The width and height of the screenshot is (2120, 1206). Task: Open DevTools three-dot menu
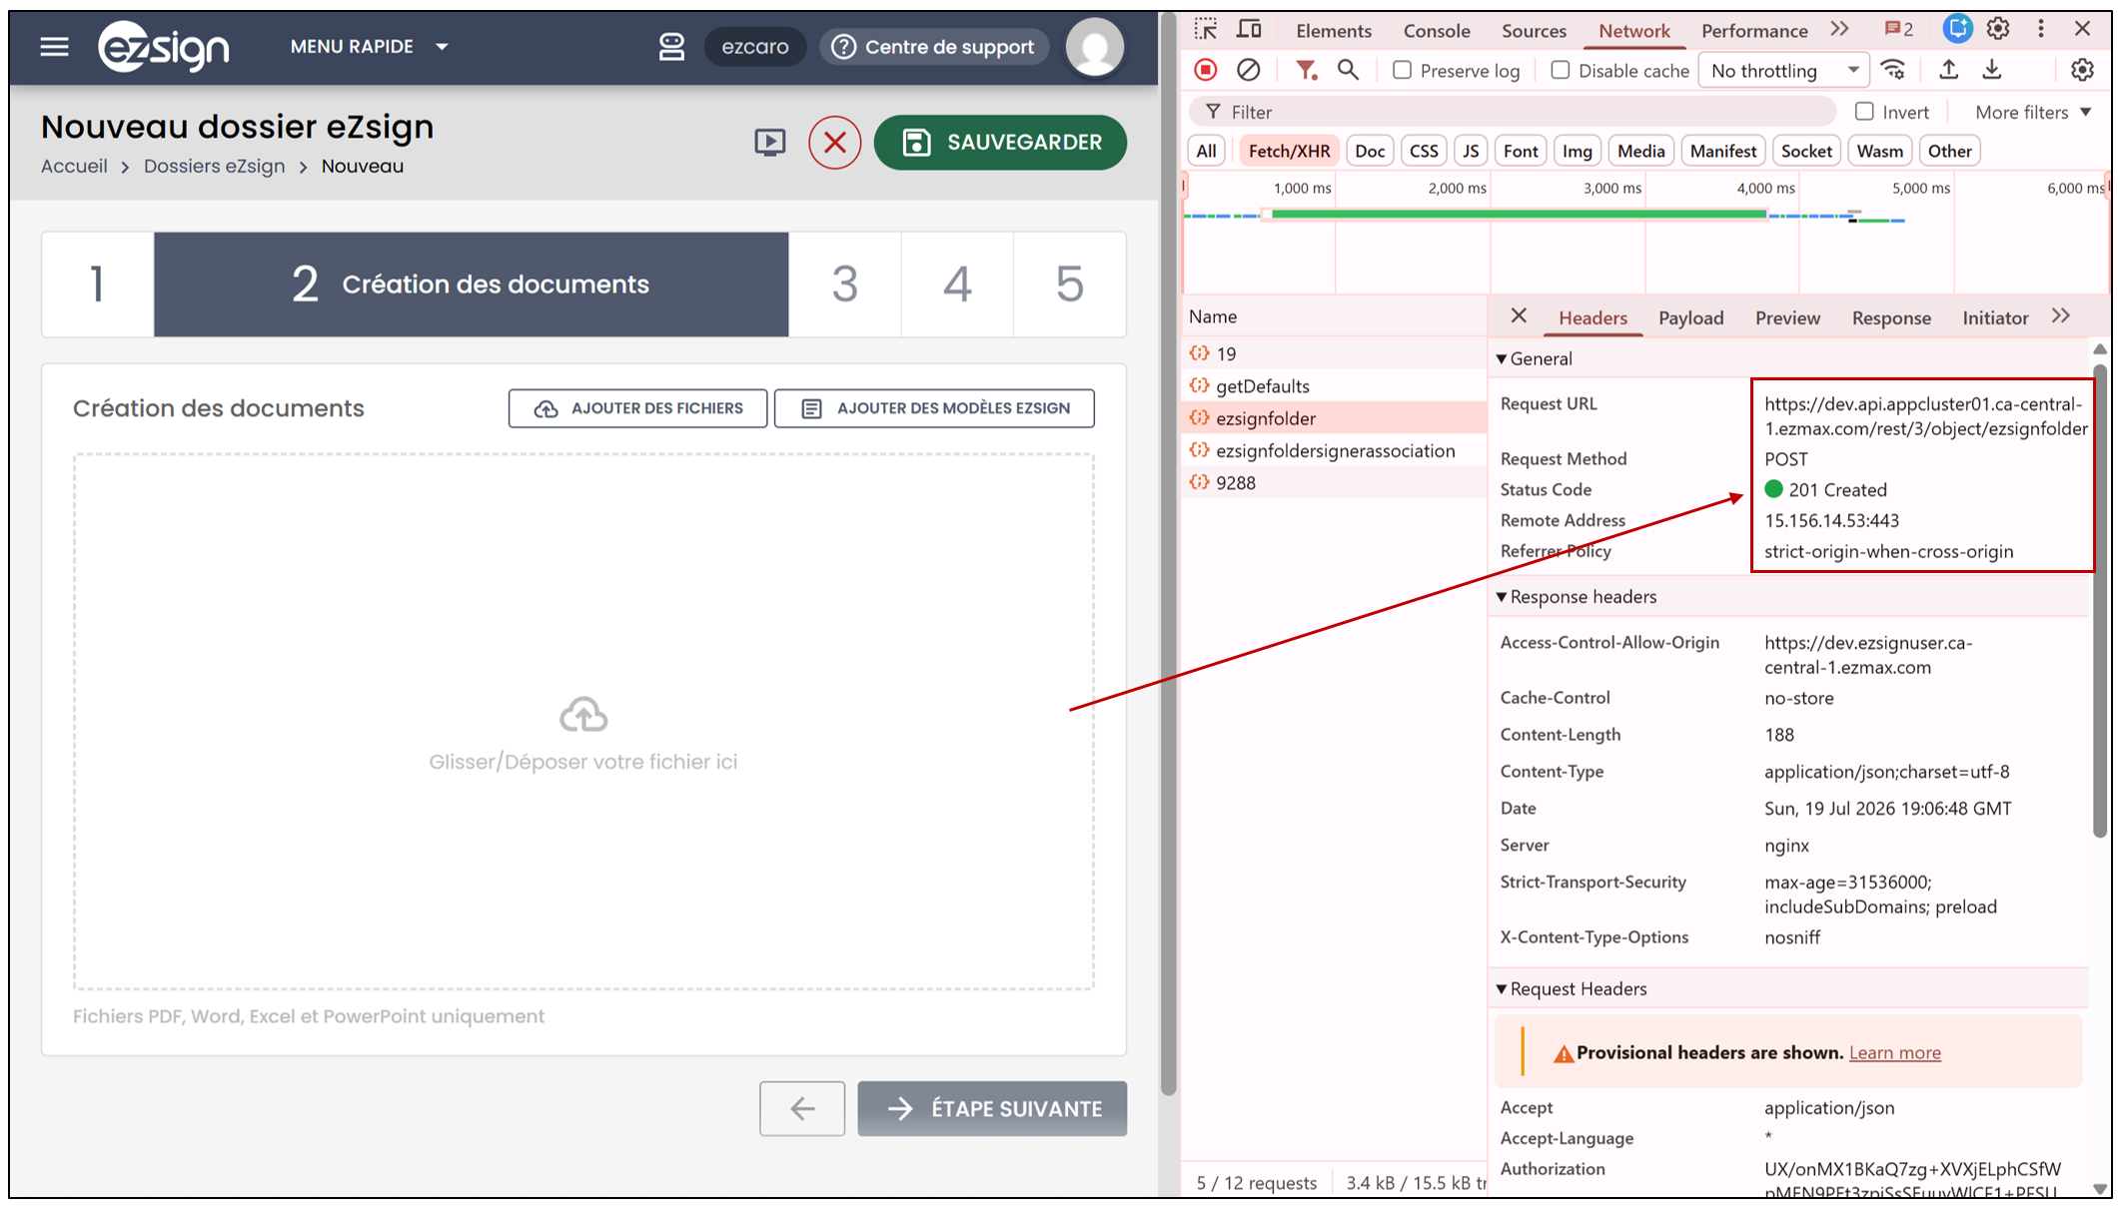click(x=2041, y=30)
